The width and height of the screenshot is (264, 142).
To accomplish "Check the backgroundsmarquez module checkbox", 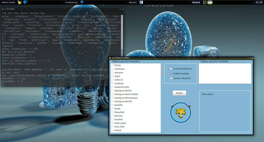I will coord(113,98).
